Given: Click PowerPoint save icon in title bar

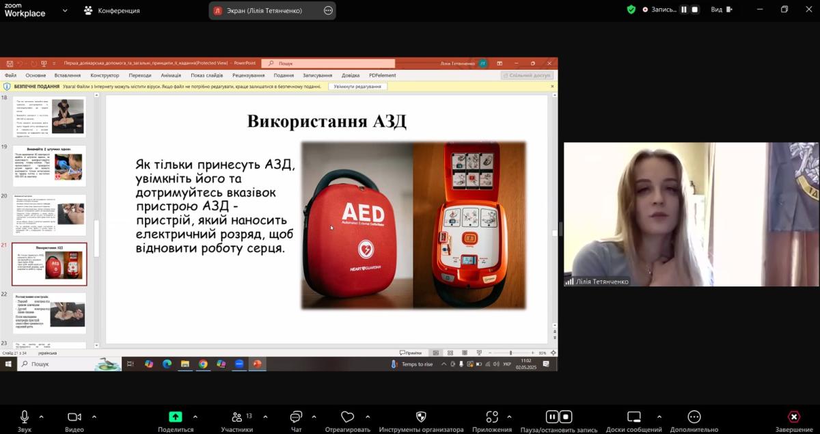Looking at the screenshot, I should pos(10,64).
